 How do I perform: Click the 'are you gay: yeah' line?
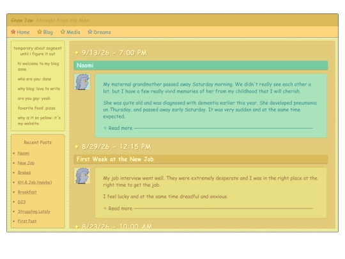click(34, 98)
